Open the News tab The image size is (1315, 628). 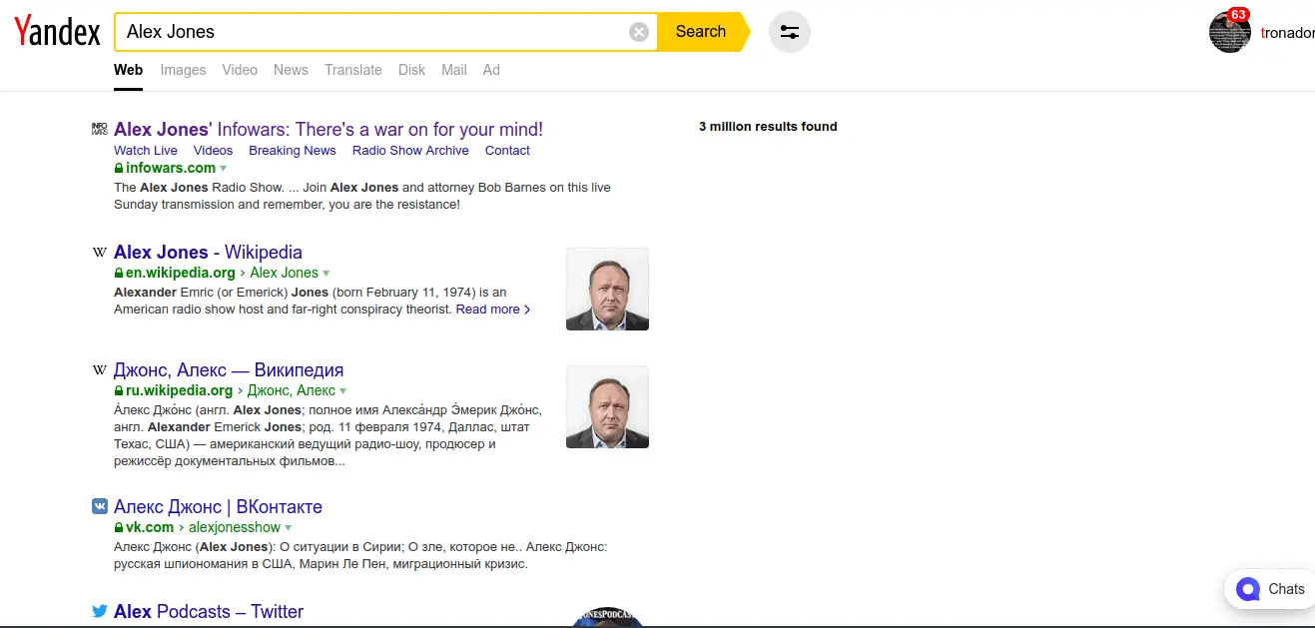[x=291, y=70]
